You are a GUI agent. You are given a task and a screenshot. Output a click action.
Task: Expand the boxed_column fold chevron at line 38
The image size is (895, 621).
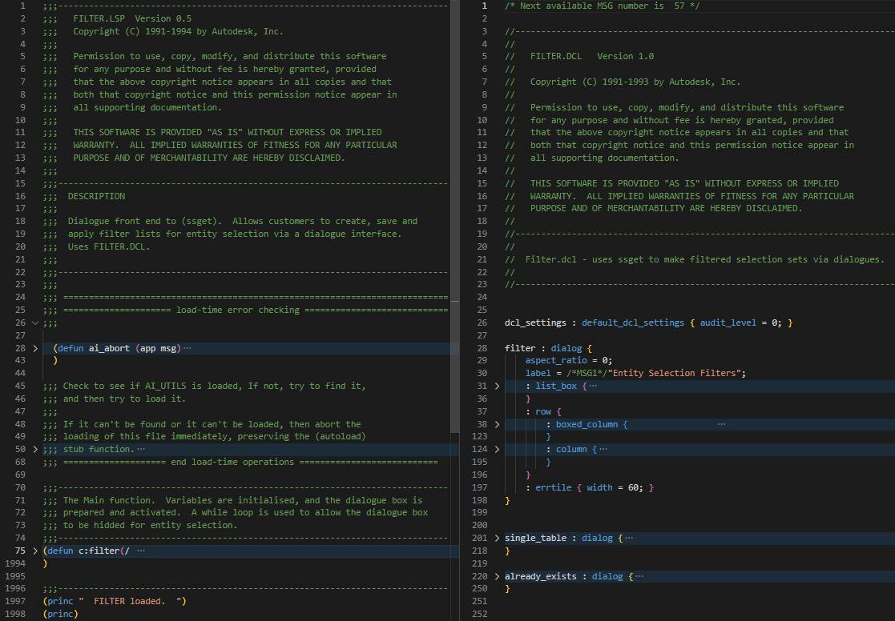(497, 424)
